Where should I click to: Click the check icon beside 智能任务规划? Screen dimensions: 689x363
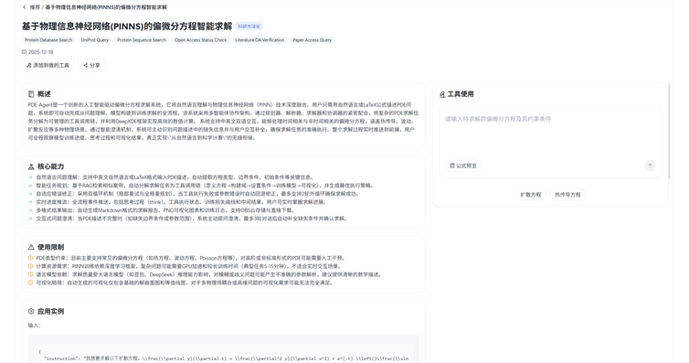tap(31, 186)
